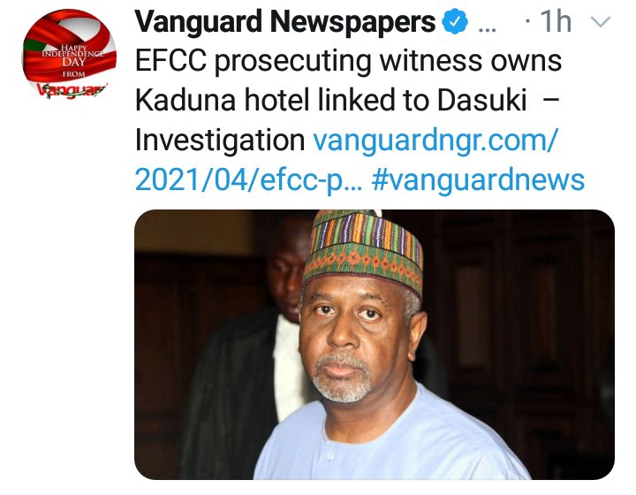Click the blue verified badge checkmark
636x495 pixels.
[x=455, y=22]
